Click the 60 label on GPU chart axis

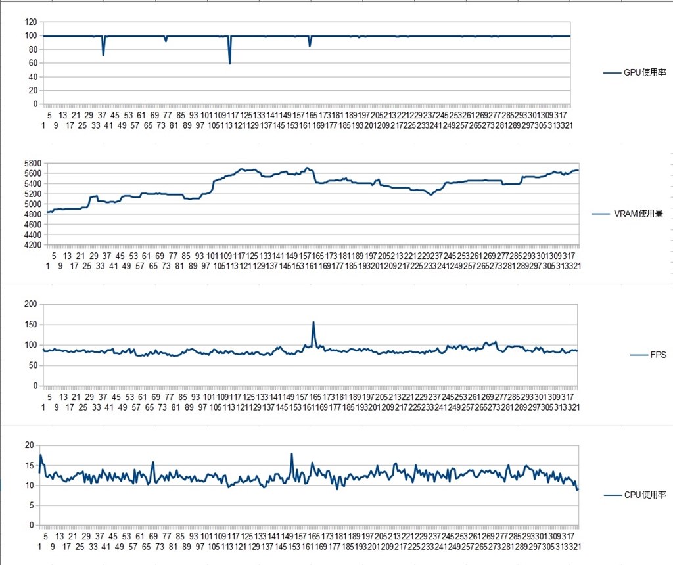coord(33,63)
